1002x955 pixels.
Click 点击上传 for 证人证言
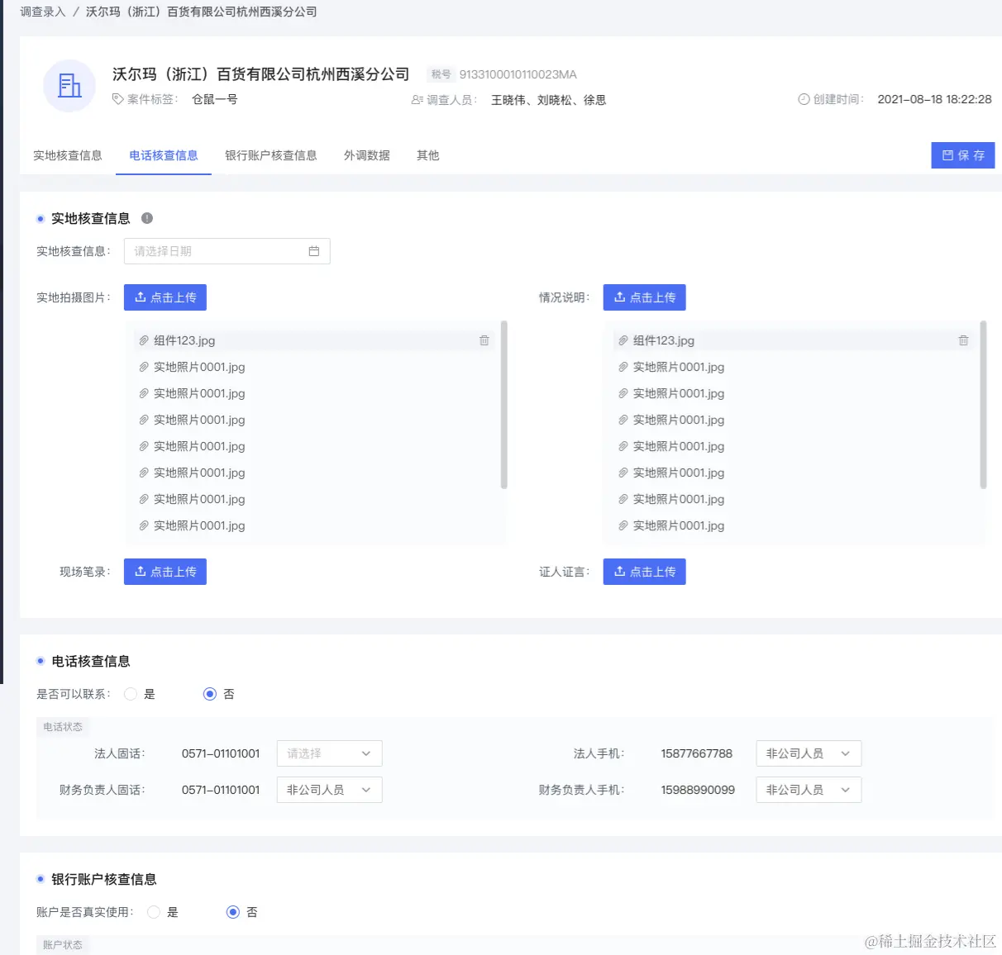pos(645,572)
